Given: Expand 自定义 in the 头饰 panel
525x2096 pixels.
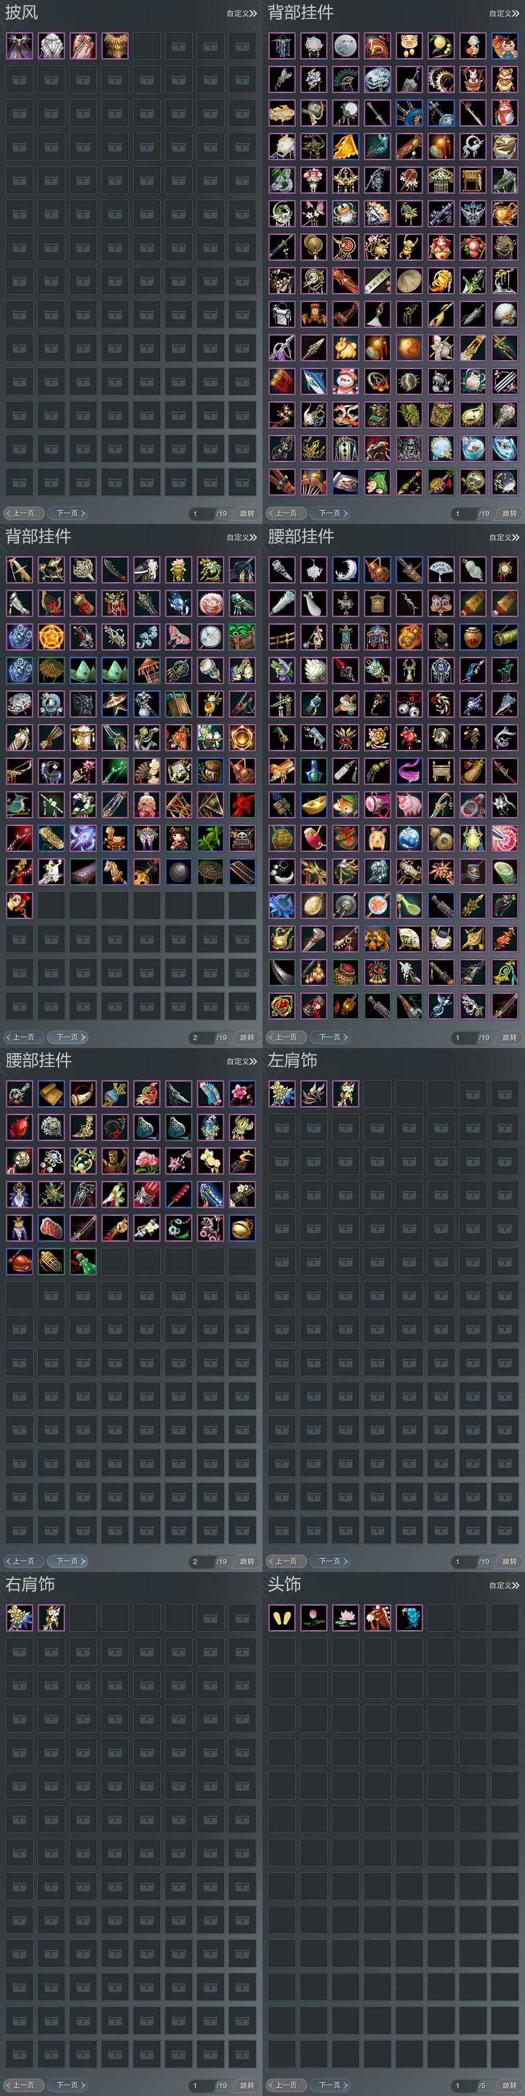Looking at the screenshot, I should [x=504, y=1585].
